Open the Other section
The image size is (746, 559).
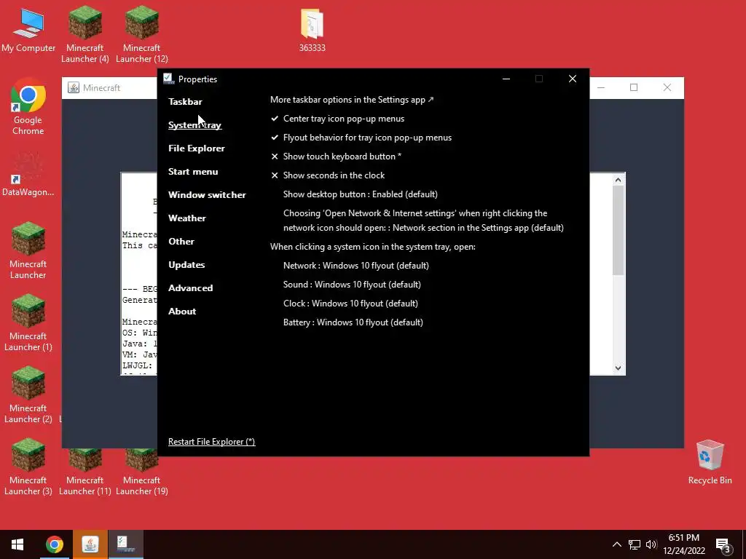coord(181,242)
